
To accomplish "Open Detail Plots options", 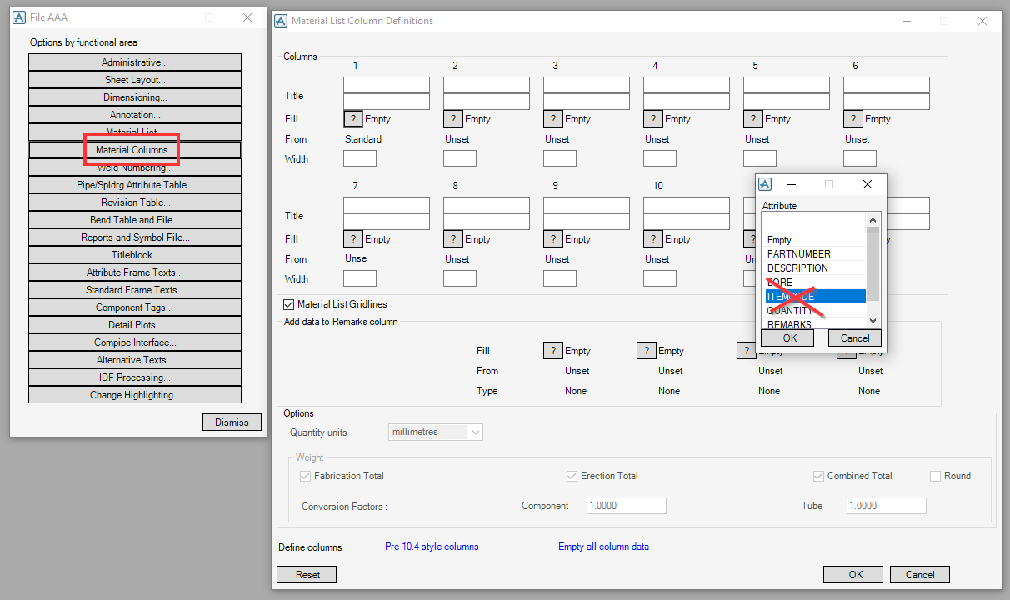I will [x=135, y=325].
